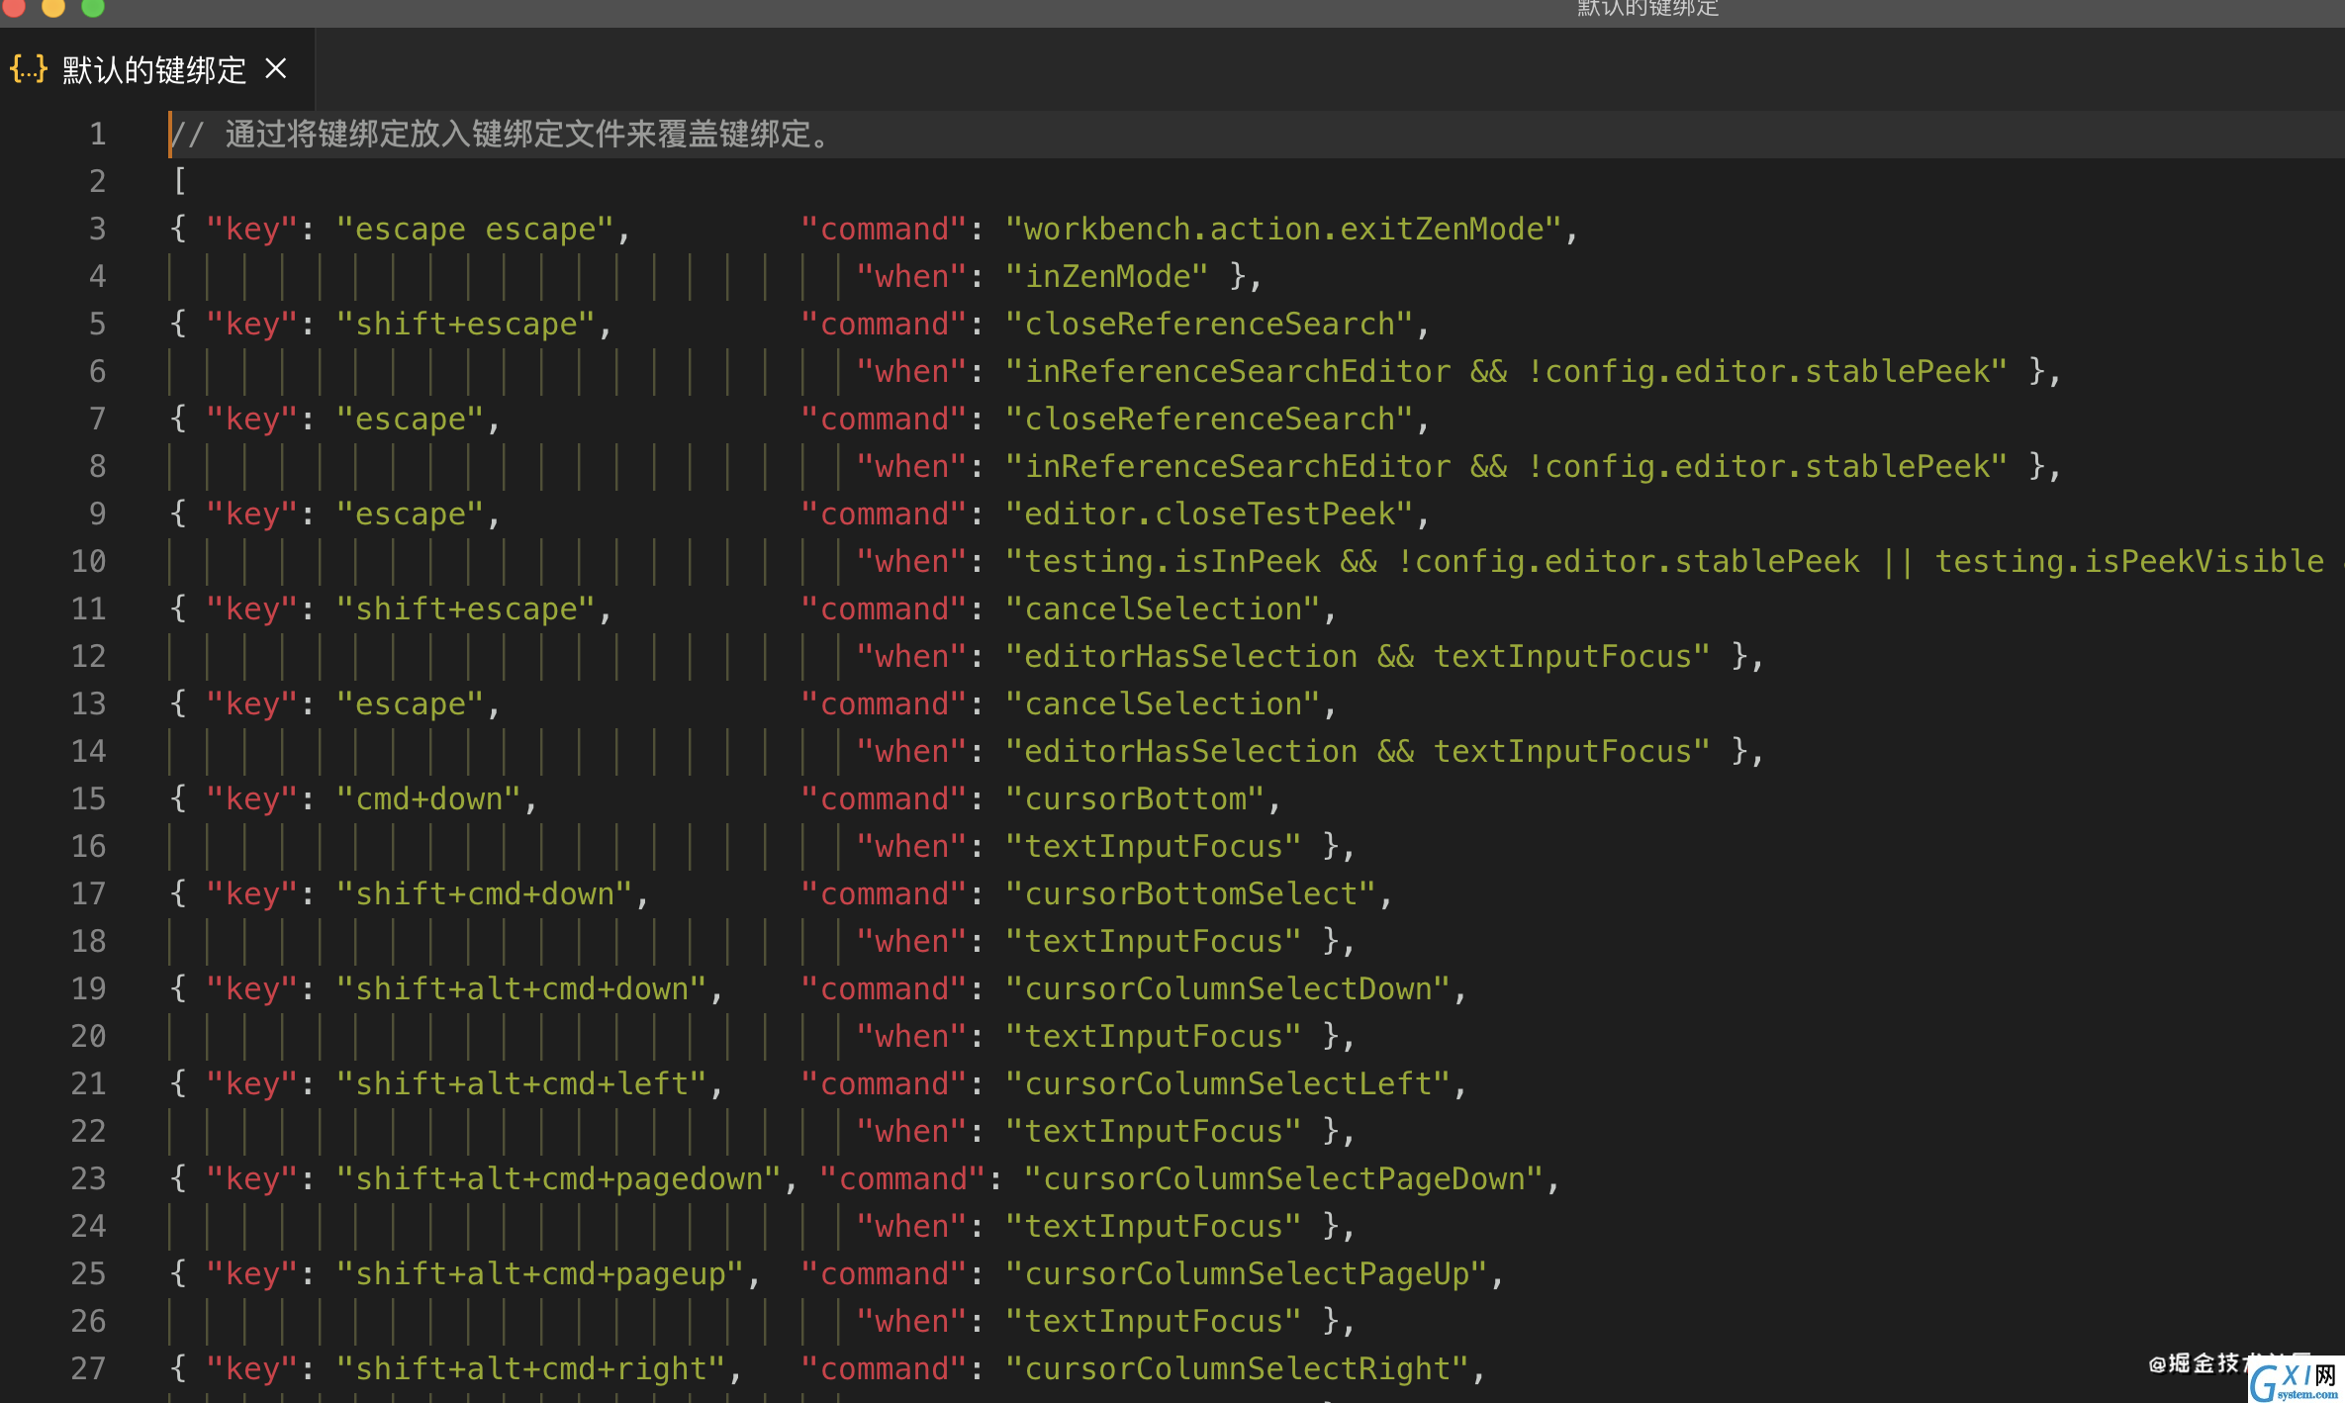
Task: Click "shift+alt+cmd+down" key value
Action: pyautogui.click(x=521, y=988)
